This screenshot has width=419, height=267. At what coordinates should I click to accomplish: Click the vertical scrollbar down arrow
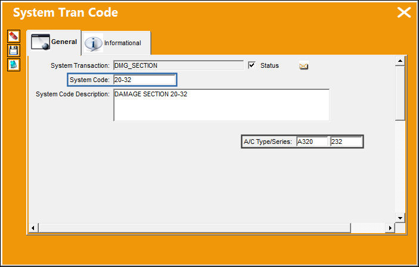[x=400, y=218]
